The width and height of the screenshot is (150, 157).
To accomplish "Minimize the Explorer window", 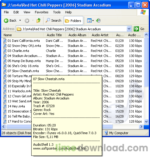I will click(131, 5).
